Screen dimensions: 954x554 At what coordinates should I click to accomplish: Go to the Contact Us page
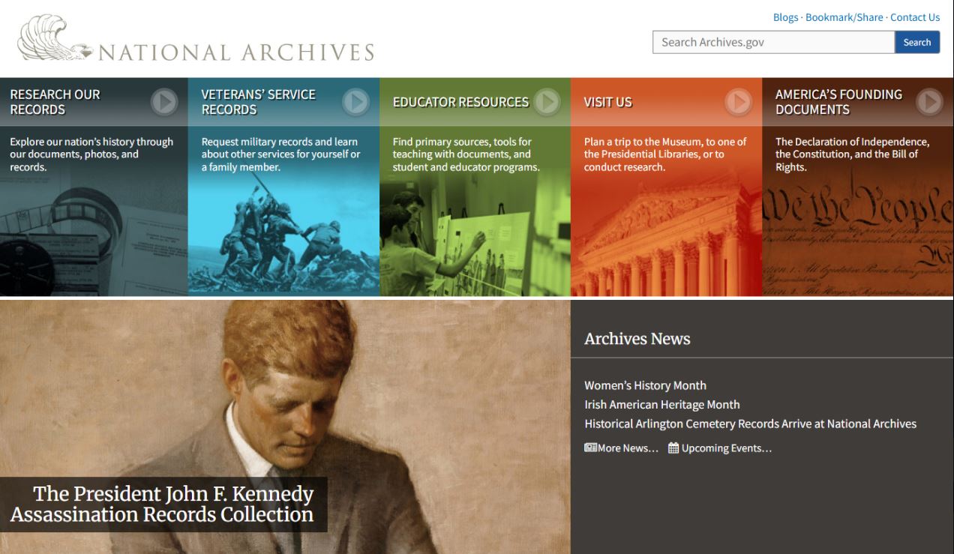915,17
